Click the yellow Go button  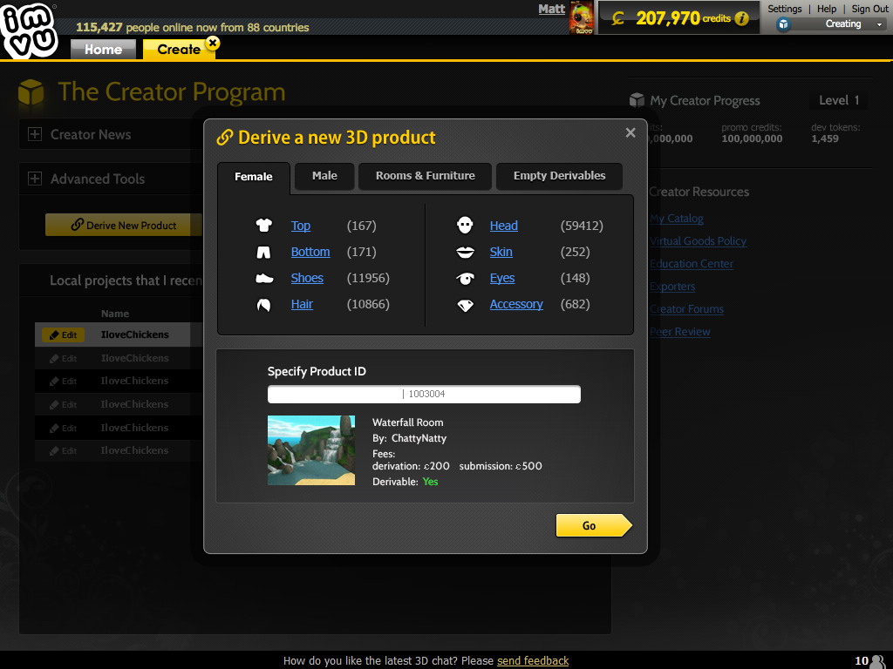tap(594, 525)
